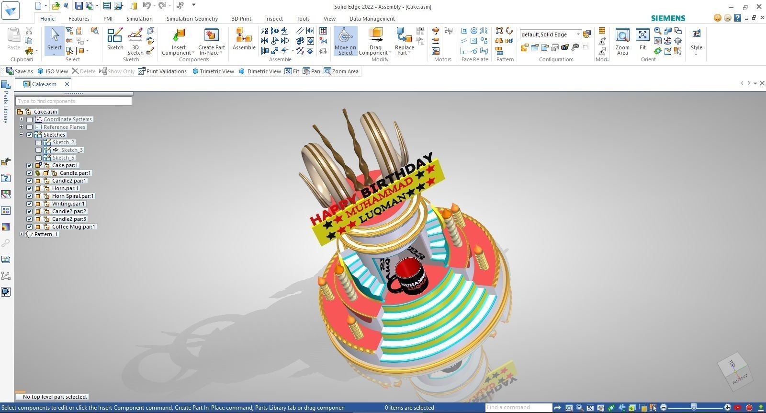
Task: Toggle Candle2.par:1 checkbox
Action: 30,181
